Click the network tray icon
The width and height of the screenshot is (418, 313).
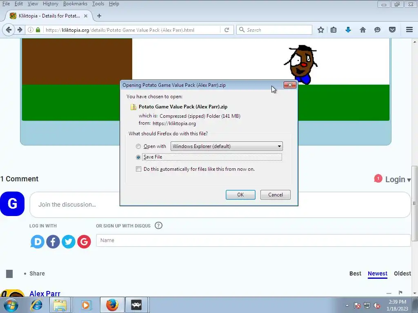coord(367,306)
